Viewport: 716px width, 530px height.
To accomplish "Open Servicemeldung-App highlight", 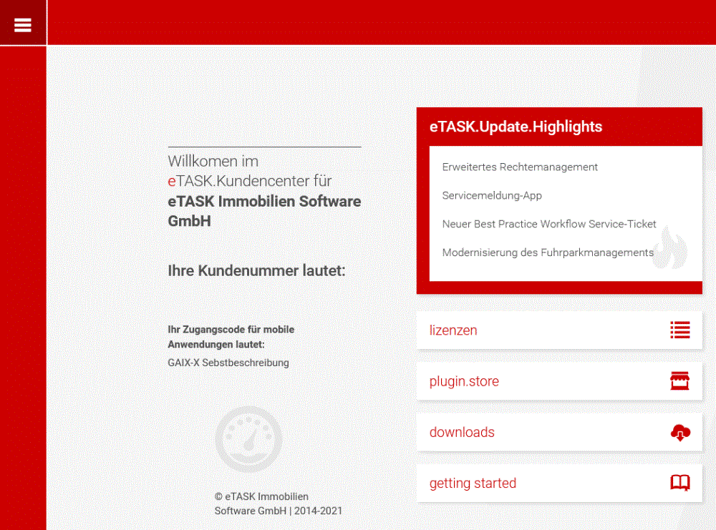I will [492, 196].
